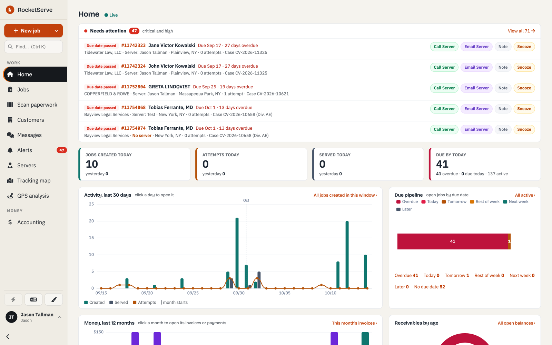Snooze job #11754068
This screenshot has width=552, height=345.
coord(524,109)
